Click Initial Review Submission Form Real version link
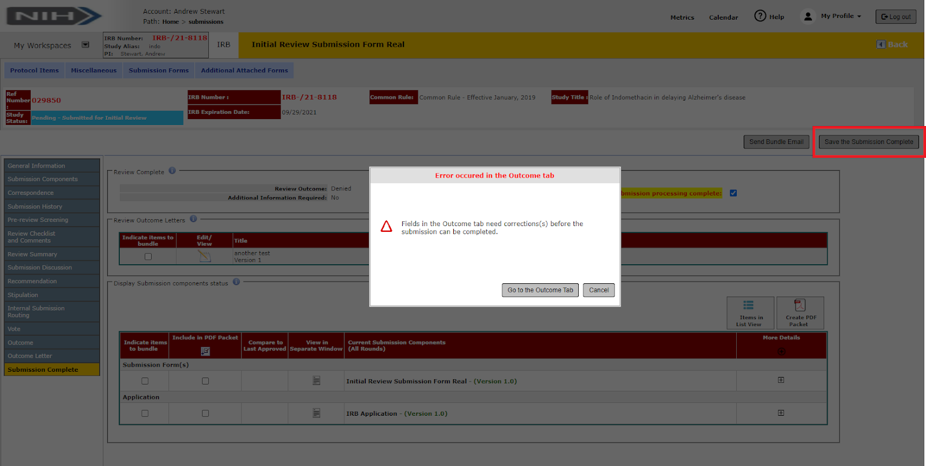The image size is (926, 466). click(431, 381)
